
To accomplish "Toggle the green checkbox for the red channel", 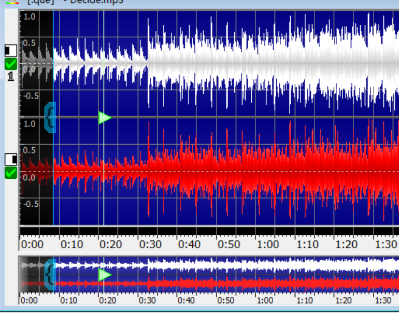I will coord(10,173).
